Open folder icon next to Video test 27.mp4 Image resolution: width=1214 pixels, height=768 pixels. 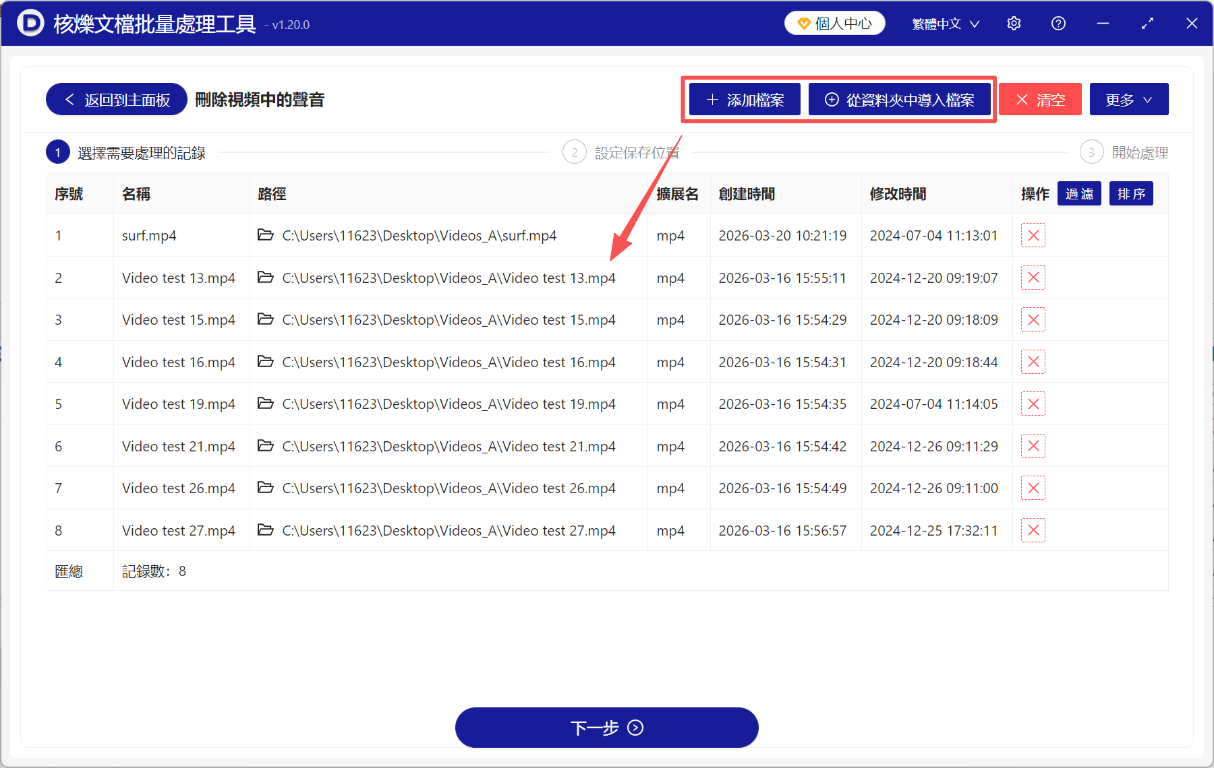[265, 530]
